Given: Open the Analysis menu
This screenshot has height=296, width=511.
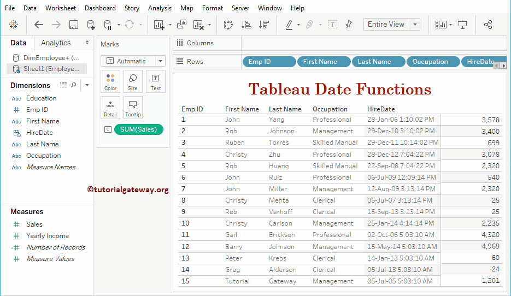Looking at the screenshot, I should pyautogui.click(x=160, y=8).
